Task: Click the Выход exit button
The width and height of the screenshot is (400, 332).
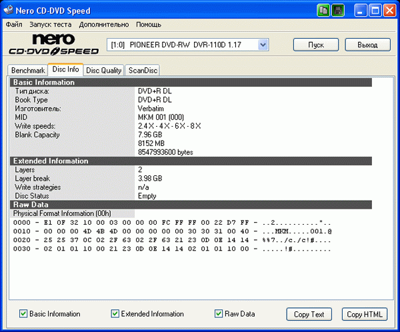Action: pos(367,45)
